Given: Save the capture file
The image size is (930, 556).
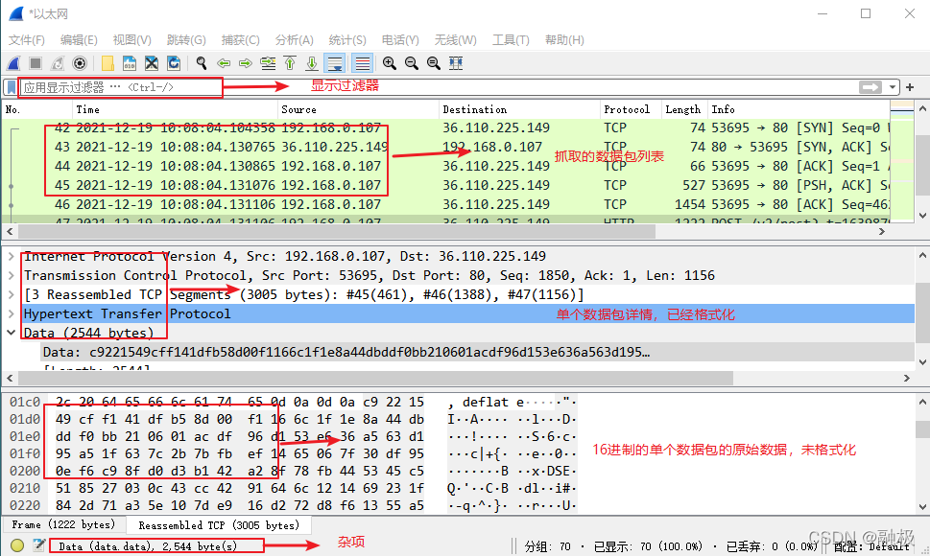Looking at the screenshot, I should [x=130, y=63].
